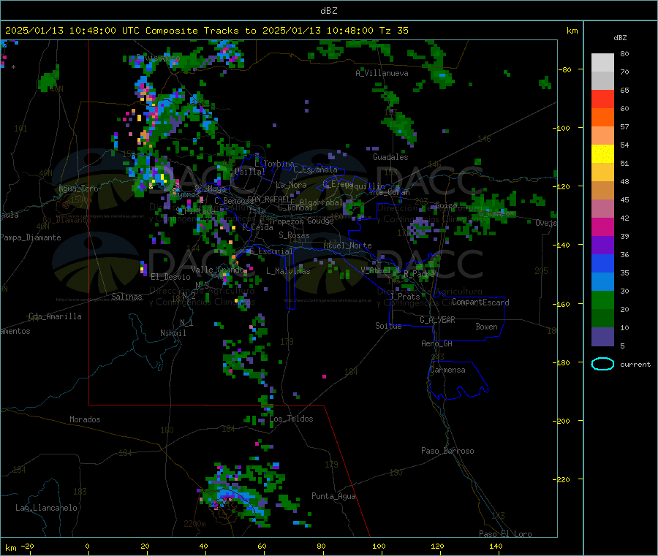The image size is (658, 556).
Task: Click the cyan current track ellipse icon
Action: coord(602,364)
